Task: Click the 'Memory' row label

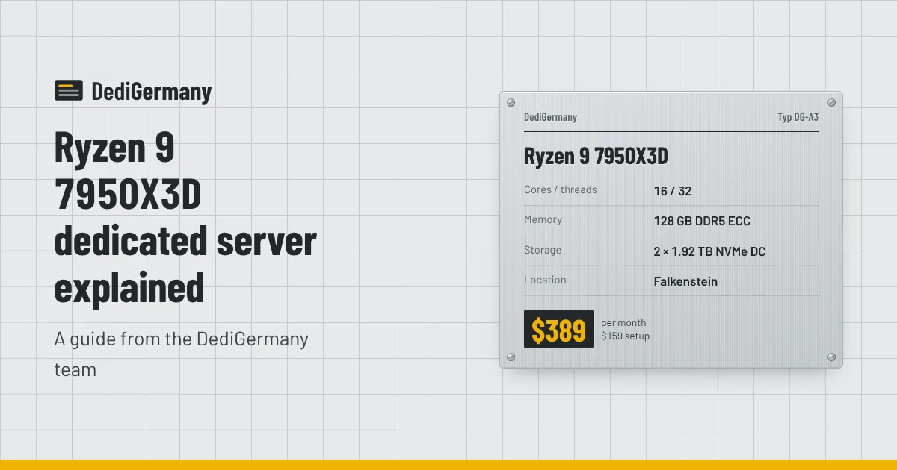Action: 543,219
